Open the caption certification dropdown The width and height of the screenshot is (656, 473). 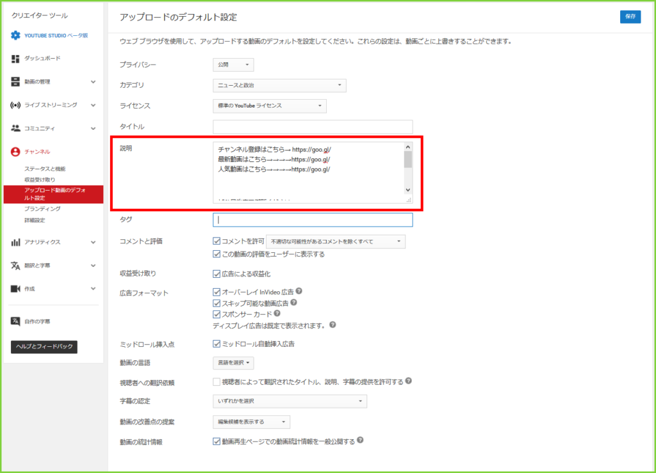[x=290, y=401]
